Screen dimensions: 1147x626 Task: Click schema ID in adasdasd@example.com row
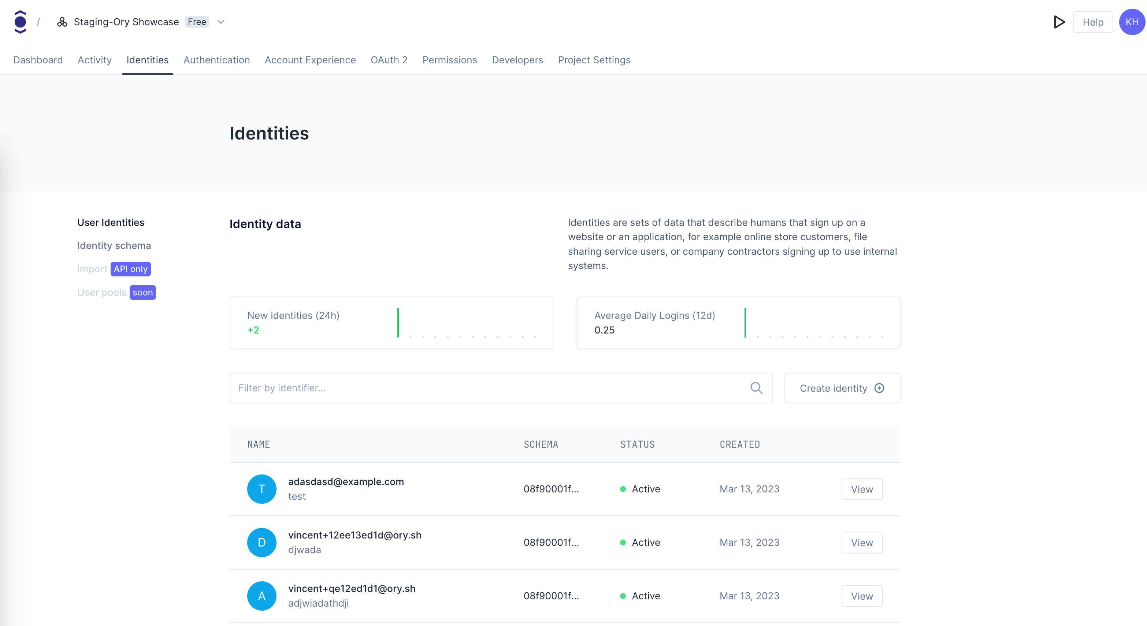point(551,489)
